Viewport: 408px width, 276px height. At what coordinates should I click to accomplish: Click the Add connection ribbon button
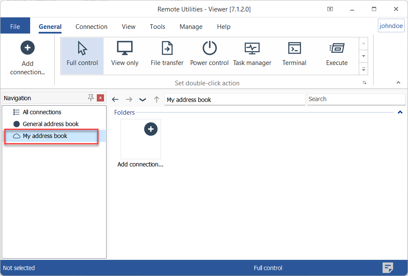coord(28,58)
